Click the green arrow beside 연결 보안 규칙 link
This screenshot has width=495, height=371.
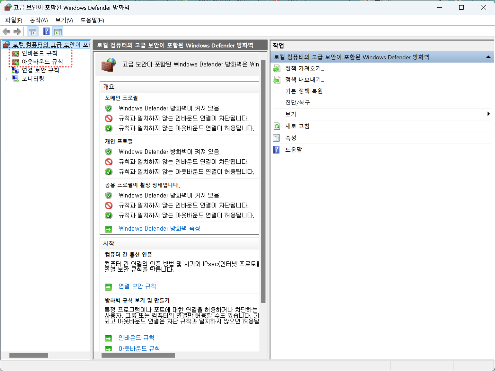108,287
